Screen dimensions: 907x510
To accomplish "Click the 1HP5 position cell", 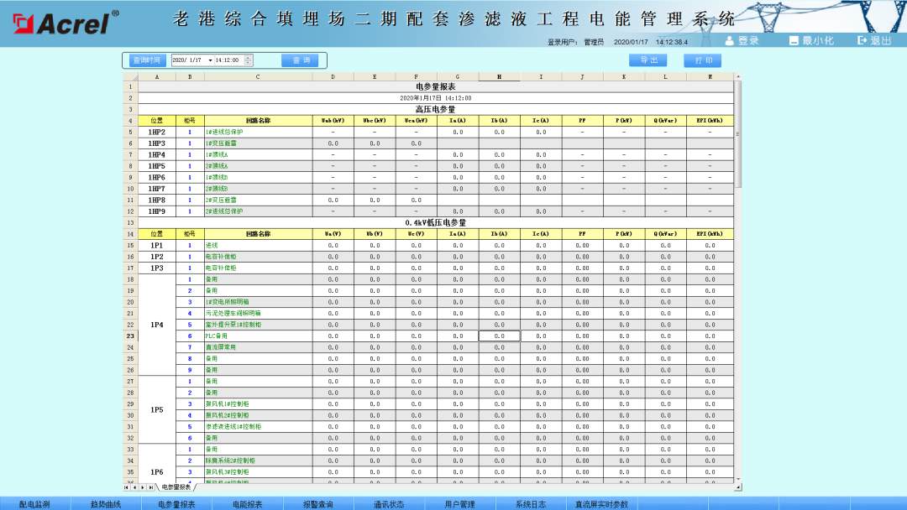I will tap(157, 166).
